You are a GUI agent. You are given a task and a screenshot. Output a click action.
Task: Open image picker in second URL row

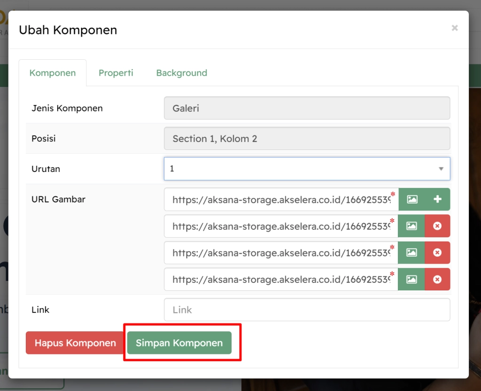coord(411,226)
